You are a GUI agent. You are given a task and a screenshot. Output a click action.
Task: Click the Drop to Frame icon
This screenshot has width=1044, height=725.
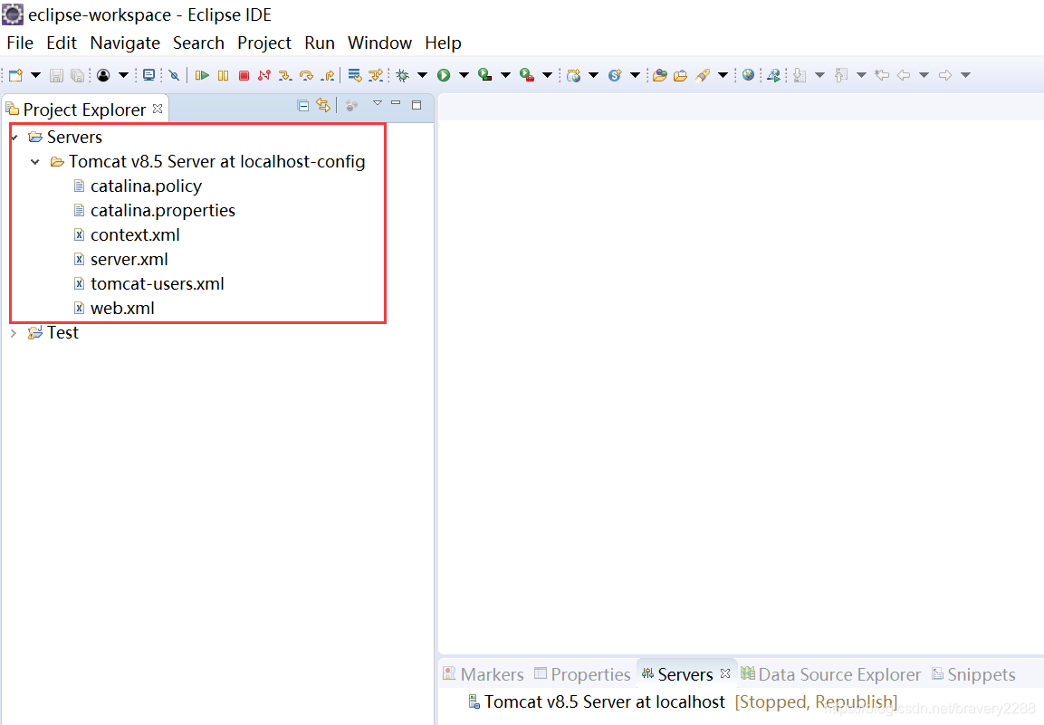pyautogui.click(x=355, y=75)
